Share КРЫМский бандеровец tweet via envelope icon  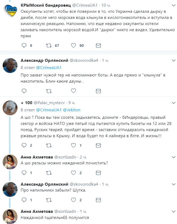click(x=98, y=46)
